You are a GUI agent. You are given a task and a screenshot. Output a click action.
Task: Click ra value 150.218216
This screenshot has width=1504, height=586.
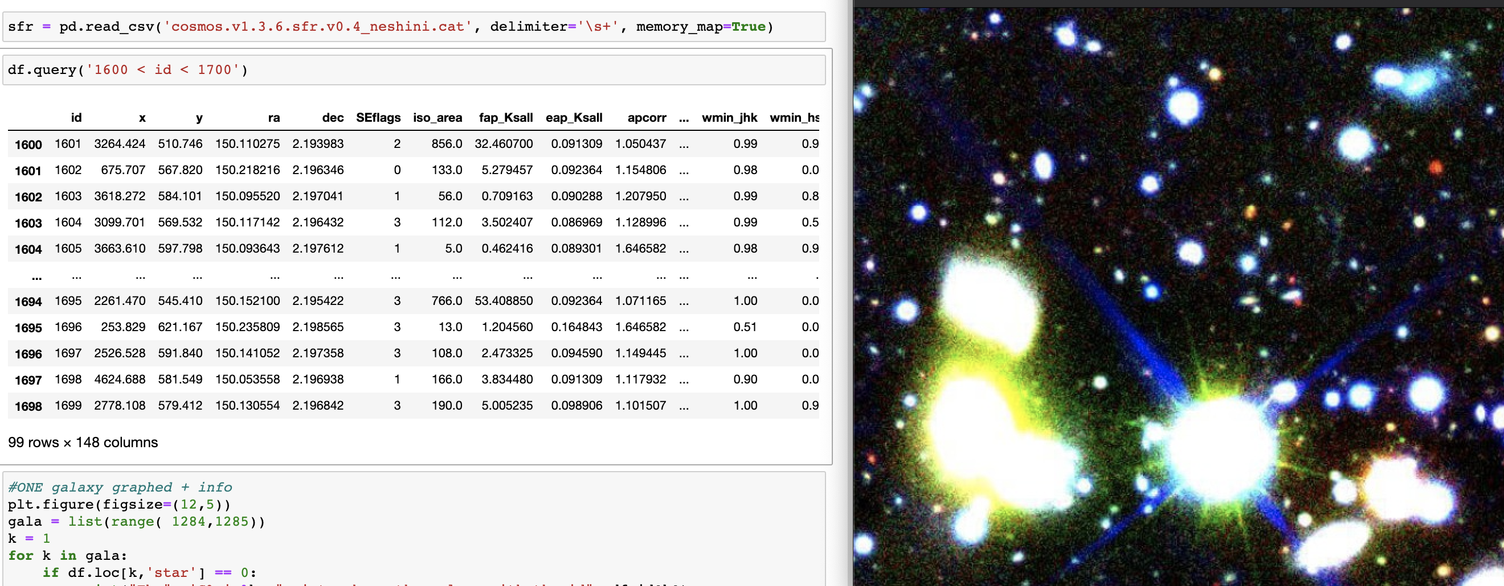(x=248, y=170)
